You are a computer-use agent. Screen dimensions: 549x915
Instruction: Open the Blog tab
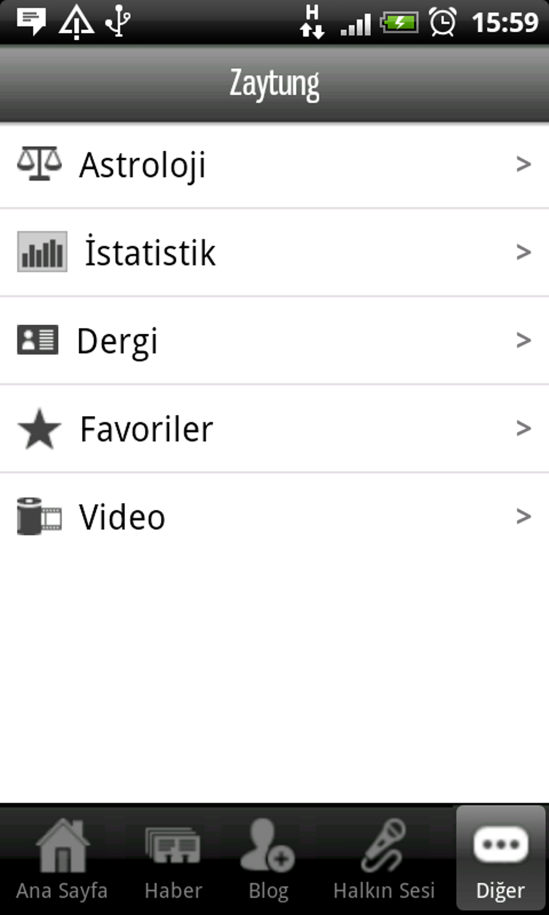269,860
